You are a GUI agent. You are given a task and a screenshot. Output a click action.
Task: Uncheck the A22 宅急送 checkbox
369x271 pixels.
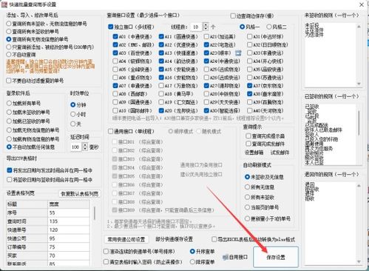click(206, 44)
